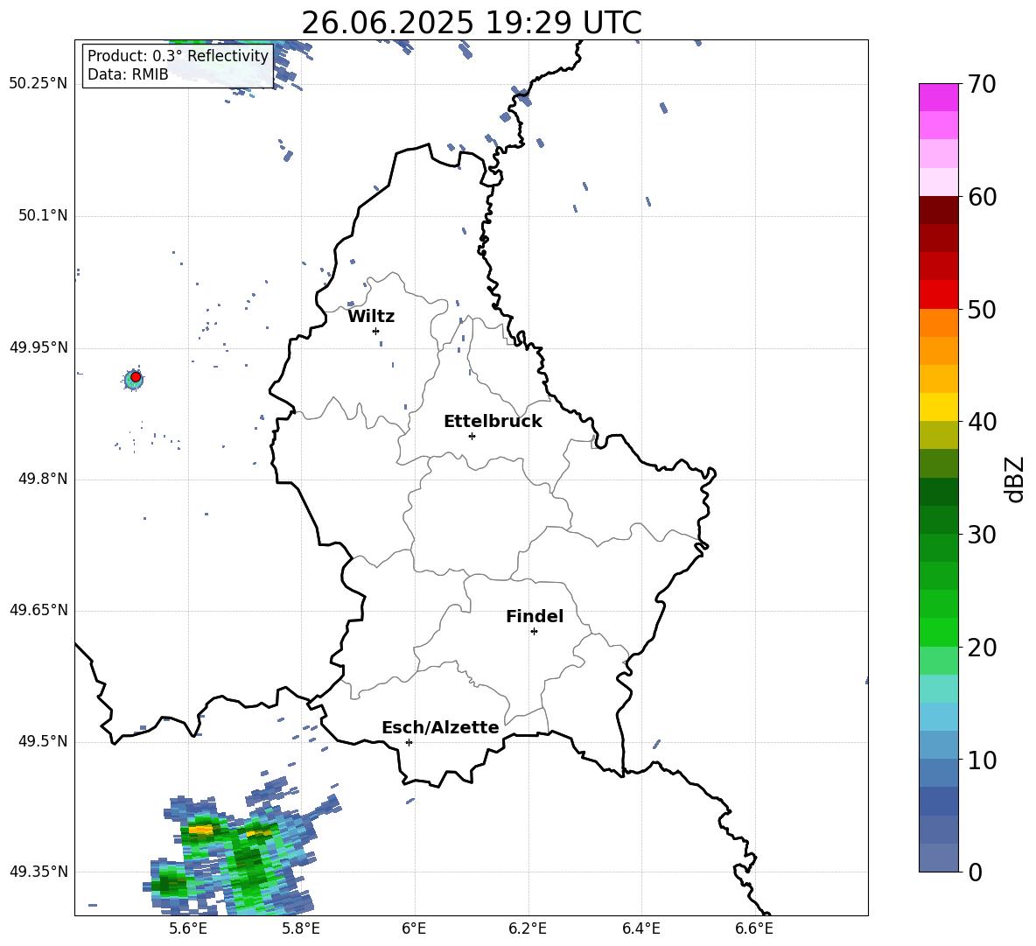Screen dimensions: 1036x946
Task: Click the 50.25°N latitude label
Action: (38, 84)
